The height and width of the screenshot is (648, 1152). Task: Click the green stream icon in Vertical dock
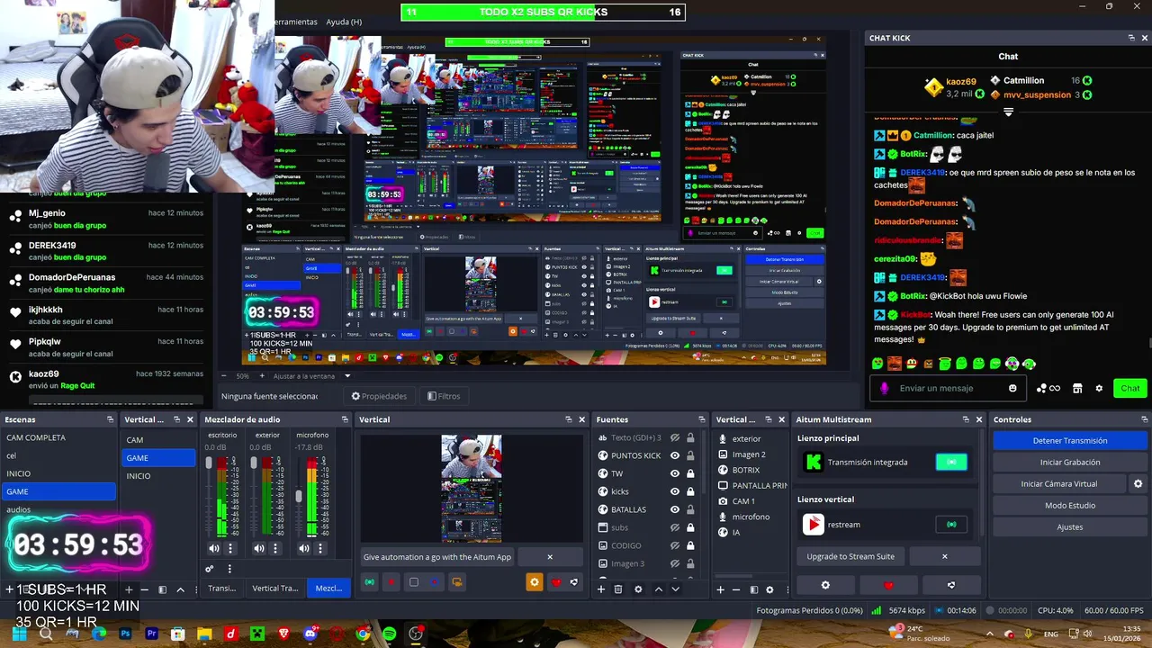pos(369,582)
